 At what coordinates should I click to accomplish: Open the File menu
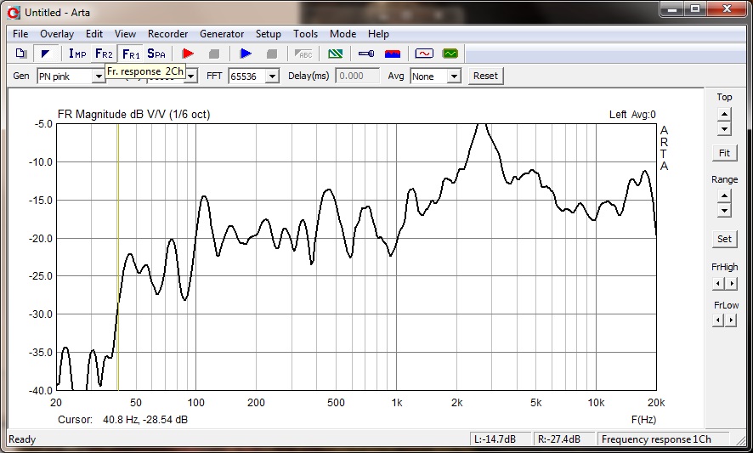20,34
